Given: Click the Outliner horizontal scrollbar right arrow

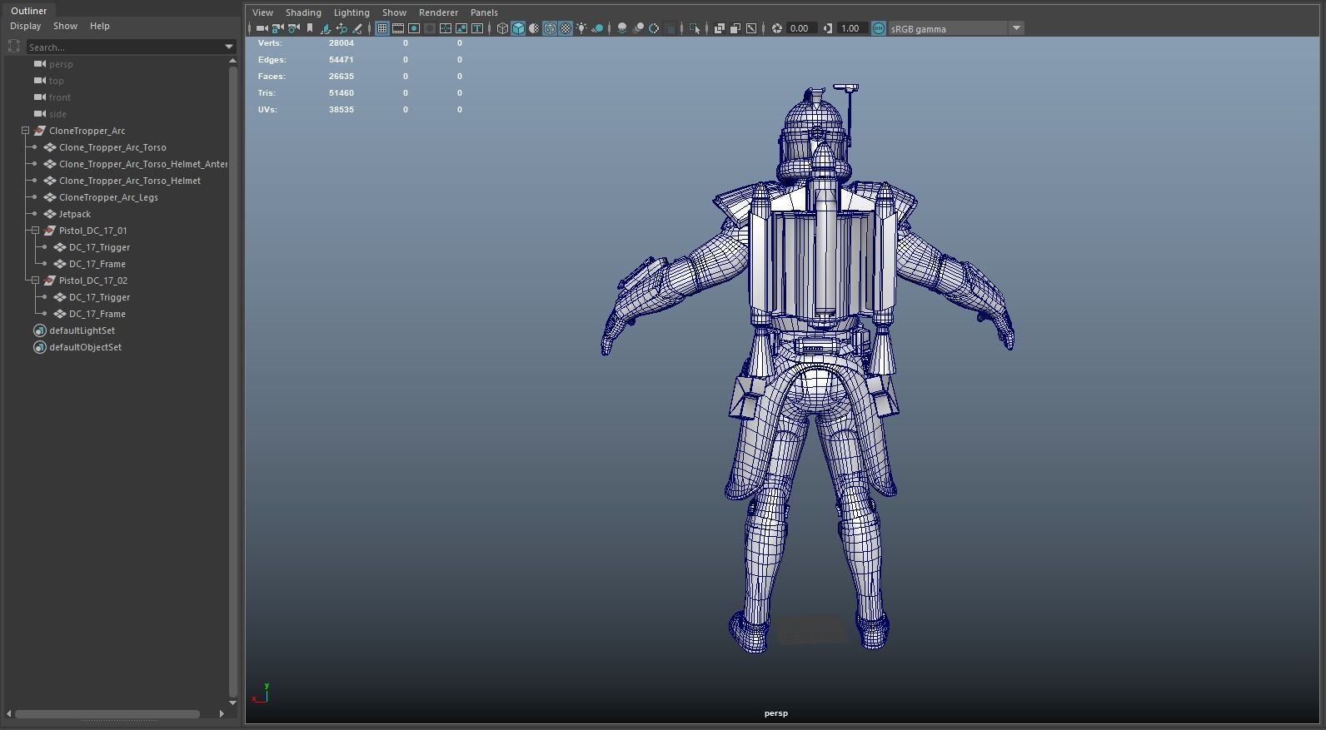Looking at the screenshot, I should [222, 713].
